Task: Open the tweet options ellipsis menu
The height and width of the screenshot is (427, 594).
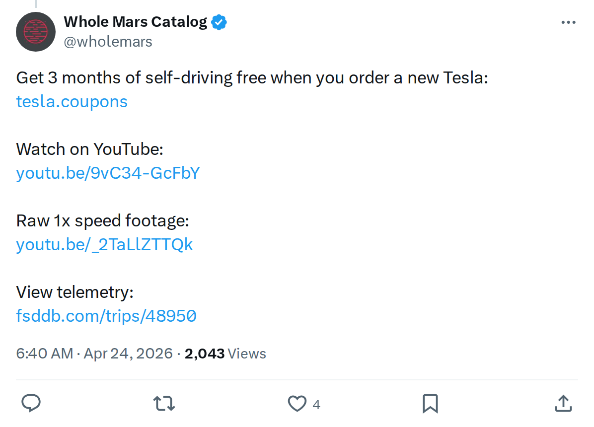Action: tap(568, 22)
